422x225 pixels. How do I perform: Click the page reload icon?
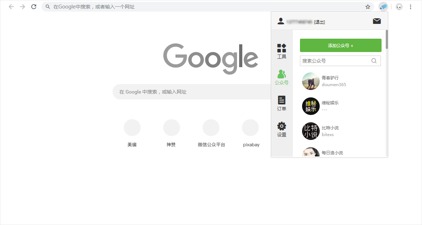33,7
